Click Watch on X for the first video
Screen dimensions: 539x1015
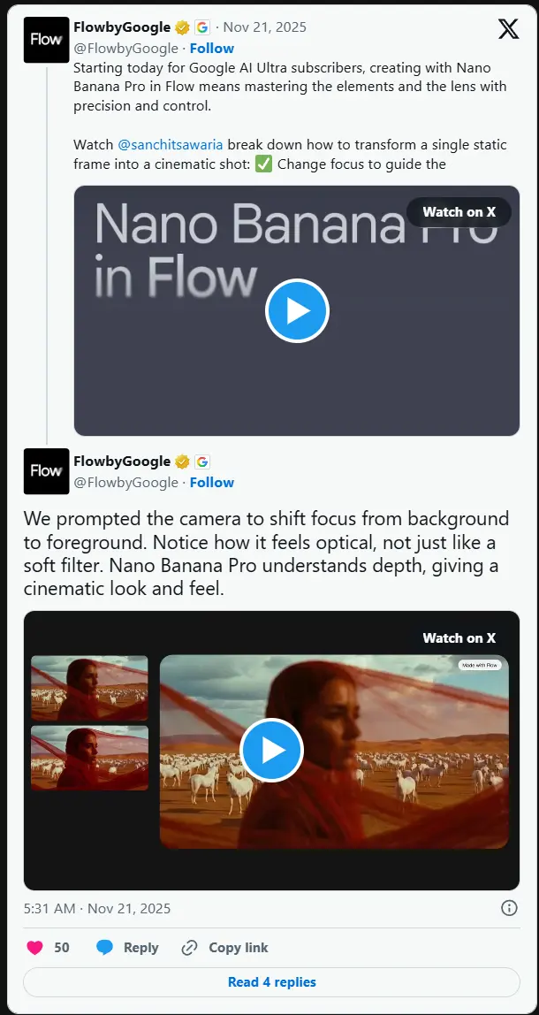(458, 212)
